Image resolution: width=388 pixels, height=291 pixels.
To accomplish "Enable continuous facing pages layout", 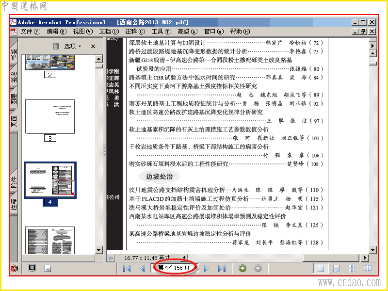I will coord(352,268).
